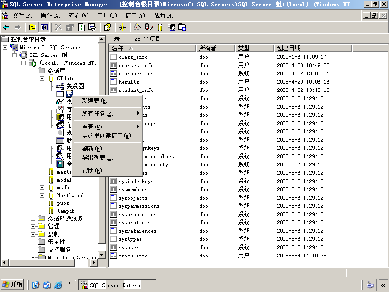
Task: Choose 从这里创建窗口(W) in context menu
Action: (108, 136)
